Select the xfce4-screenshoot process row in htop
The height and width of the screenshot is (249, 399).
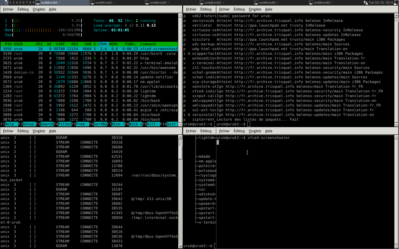click(89, 49)
